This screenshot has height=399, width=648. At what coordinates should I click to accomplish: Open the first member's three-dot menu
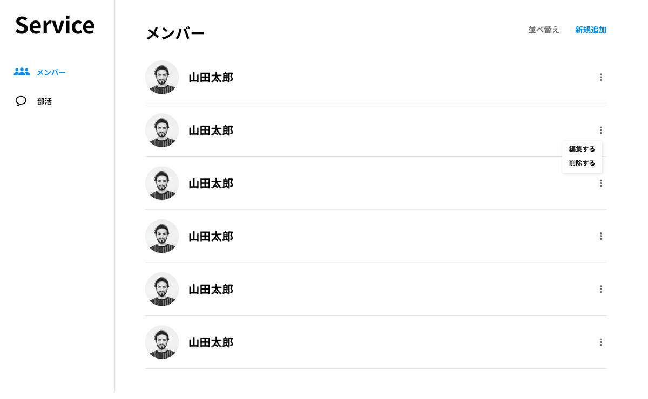(x=600, y=78)
